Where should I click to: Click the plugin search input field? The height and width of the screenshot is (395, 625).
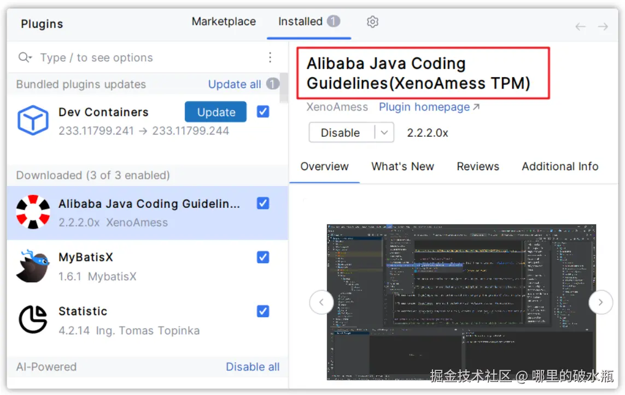point(148,57)
